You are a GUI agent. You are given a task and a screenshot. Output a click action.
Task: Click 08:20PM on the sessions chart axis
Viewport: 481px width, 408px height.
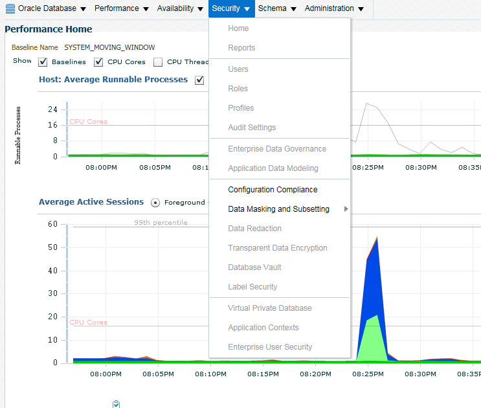tap(315, 374)
